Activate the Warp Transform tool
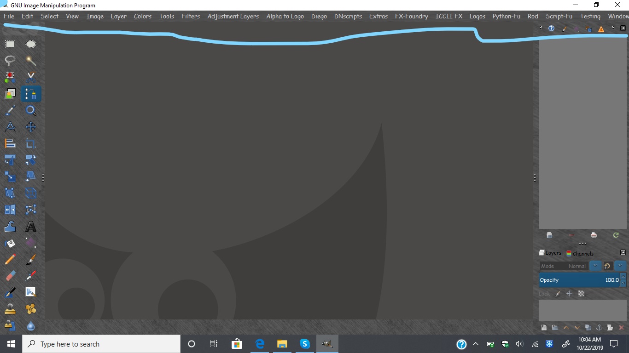 pos(10,226)
